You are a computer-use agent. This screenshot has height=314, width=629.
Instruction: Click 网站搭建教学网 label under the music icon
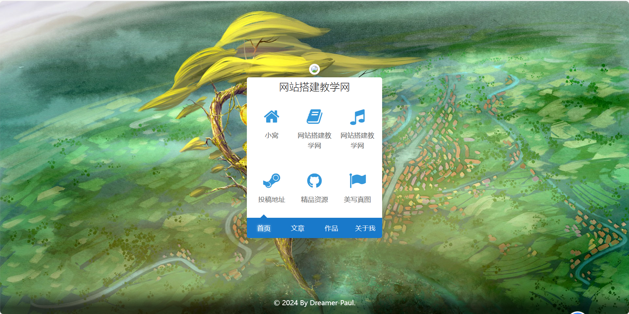(357, 140)
